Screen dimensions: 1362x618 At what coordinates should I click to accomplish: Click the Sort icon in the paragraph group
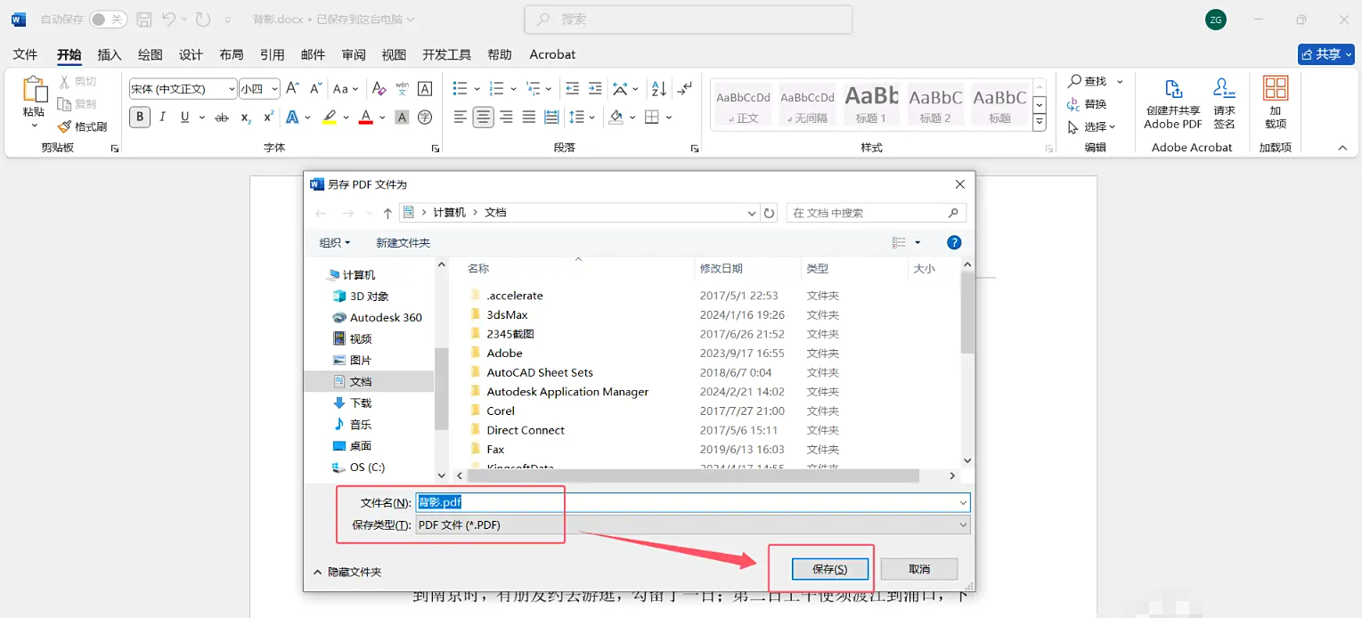[x=657, y=88]
